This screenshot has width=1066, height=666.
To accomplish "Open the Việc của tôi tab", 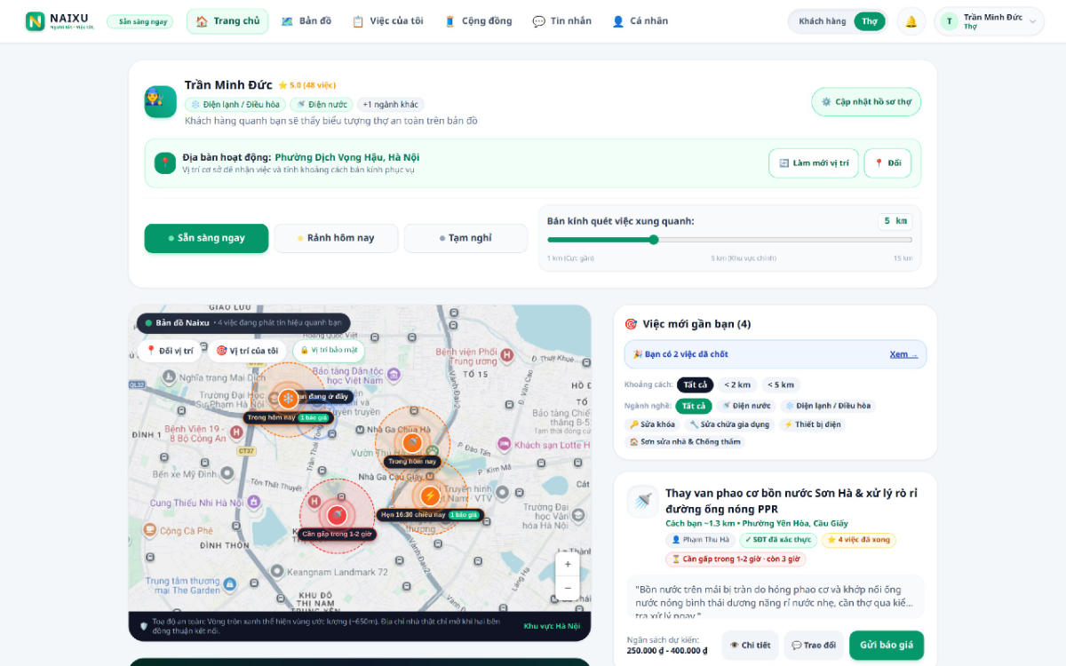I will point(387,21).
